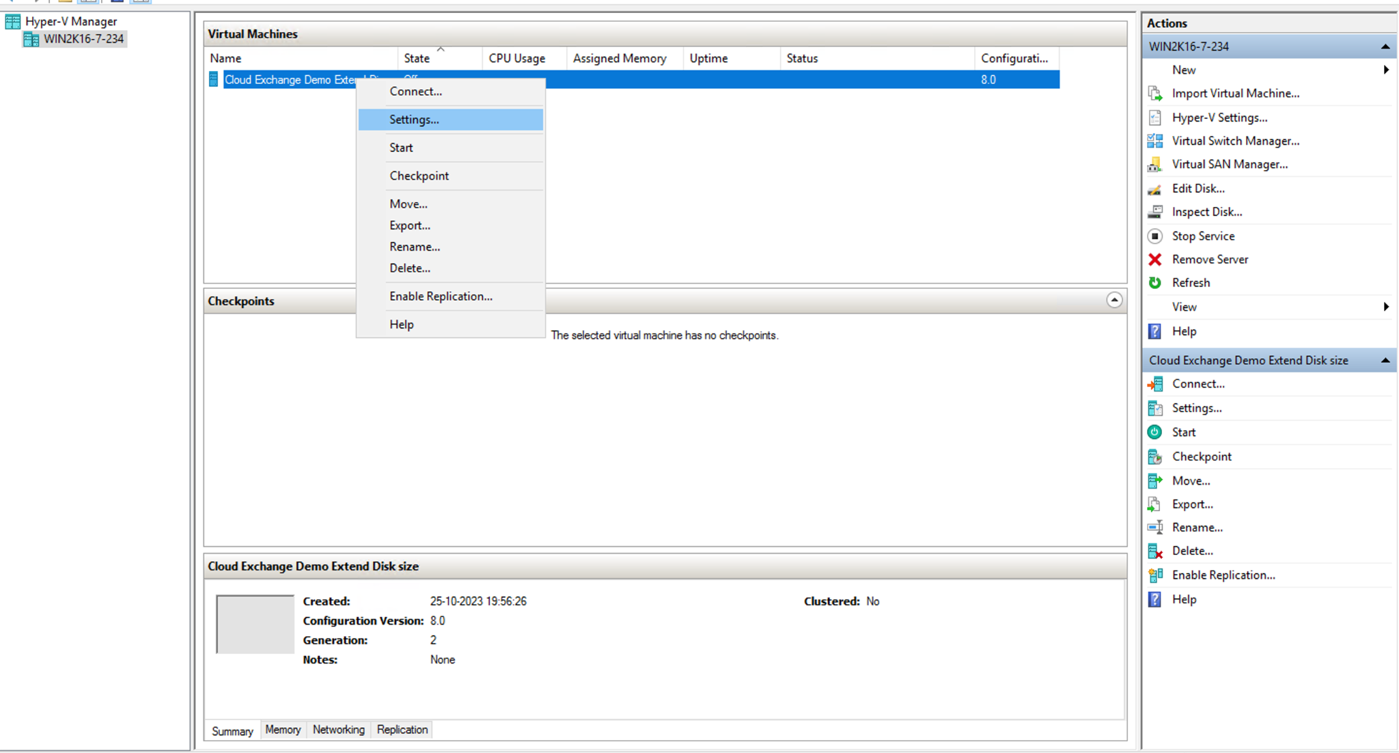
Task: Sort by the Name column header
Action: coord(301,58)
